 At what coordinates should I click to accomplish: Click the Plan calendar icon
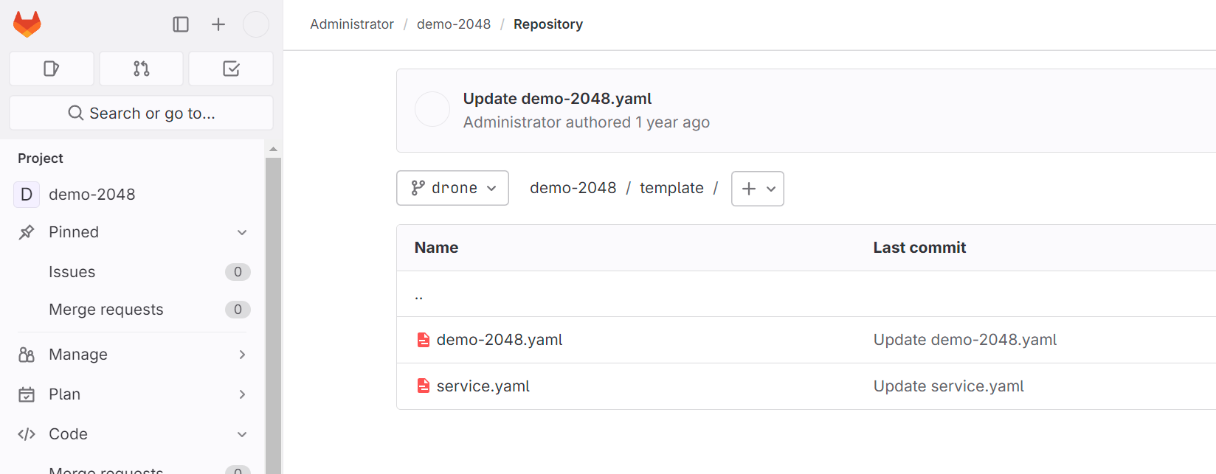point(27,394)
